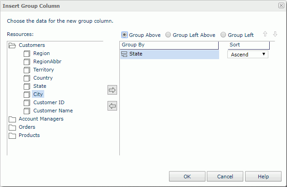
Task: Click the Region field icon
Action: 27,54
